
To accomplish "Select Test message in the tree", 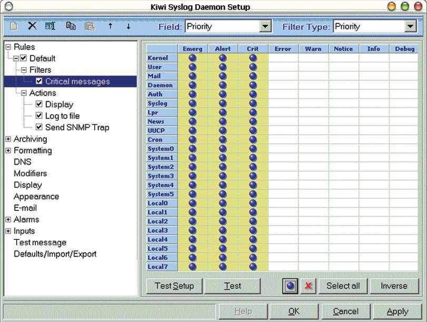I will pos(41,243).
